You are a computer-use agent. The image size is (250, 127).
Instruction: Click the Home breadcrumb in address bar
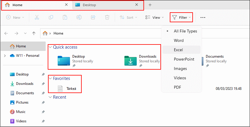tap(58, 33)
